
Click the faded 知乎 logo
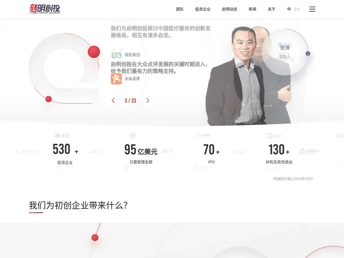168,151
